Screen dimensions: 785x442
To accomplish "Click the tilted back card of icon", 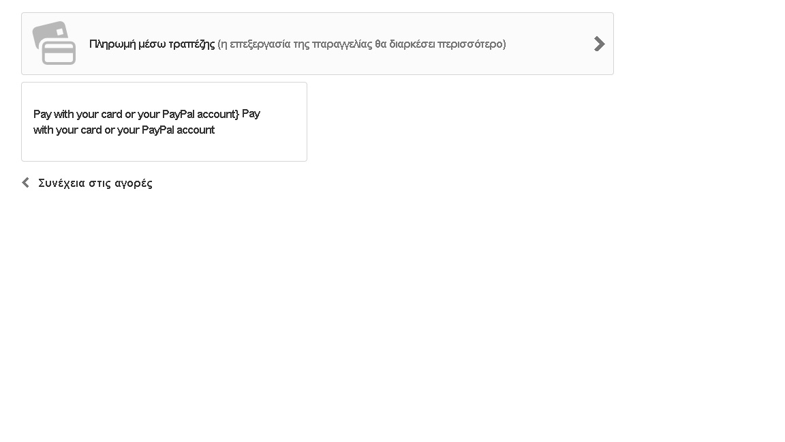I will (49, 30).
